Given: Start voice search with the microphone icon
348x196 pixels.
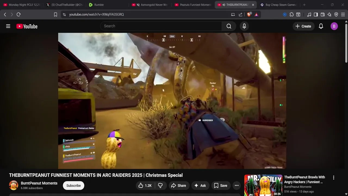Looking at the screenshot, I should pyautogui.click(x=244, y=26).
